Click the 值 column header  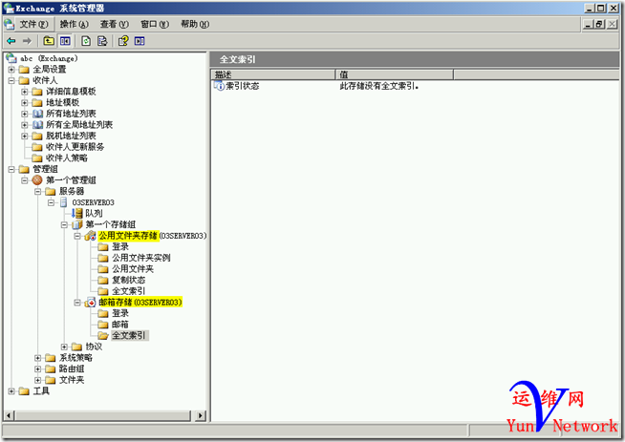pyautogui.click(x=395, y=74)
